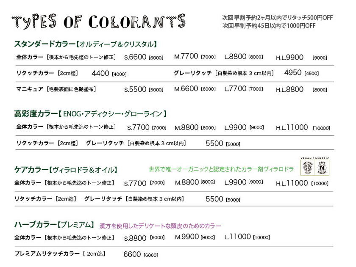Click the standard color H.L.9900 price
The width and height of the screenshot is (356, 267).
pos(290,57)
